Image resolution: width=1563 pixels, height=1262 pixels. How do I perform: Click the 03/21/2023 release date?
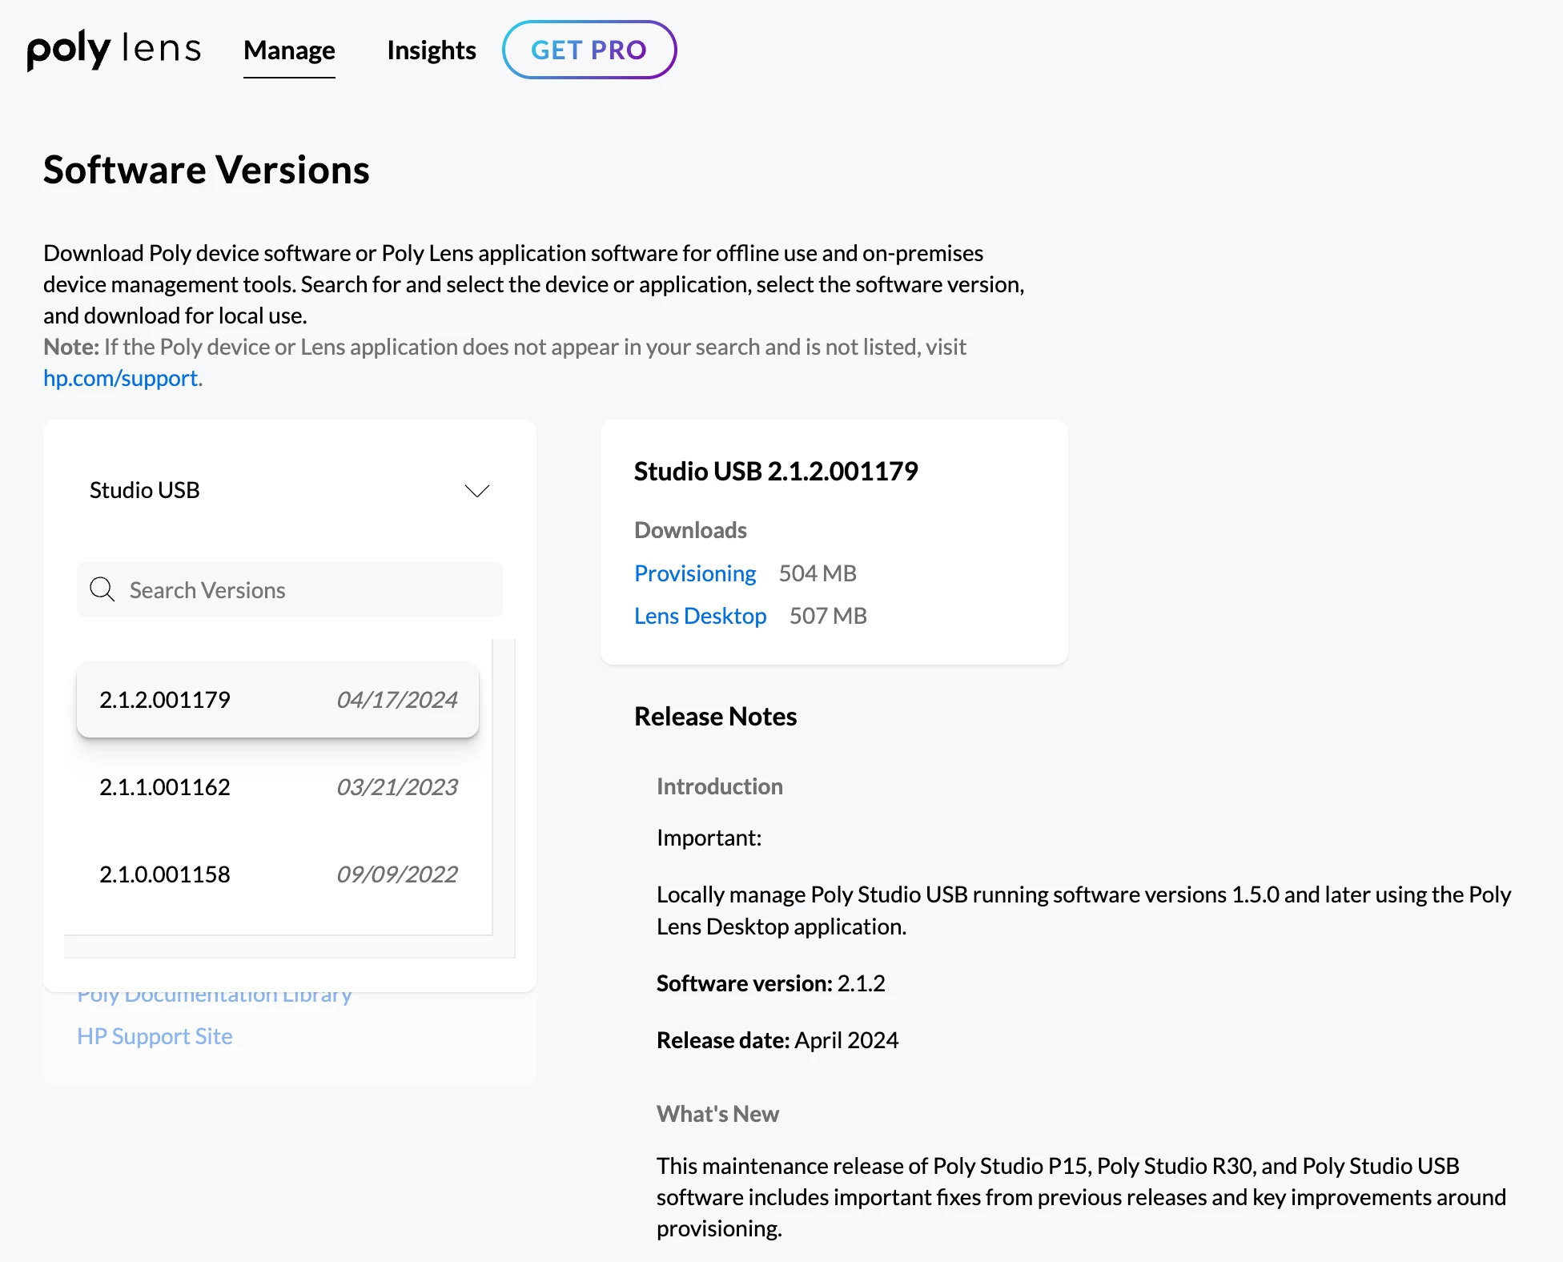click(397, 787)
